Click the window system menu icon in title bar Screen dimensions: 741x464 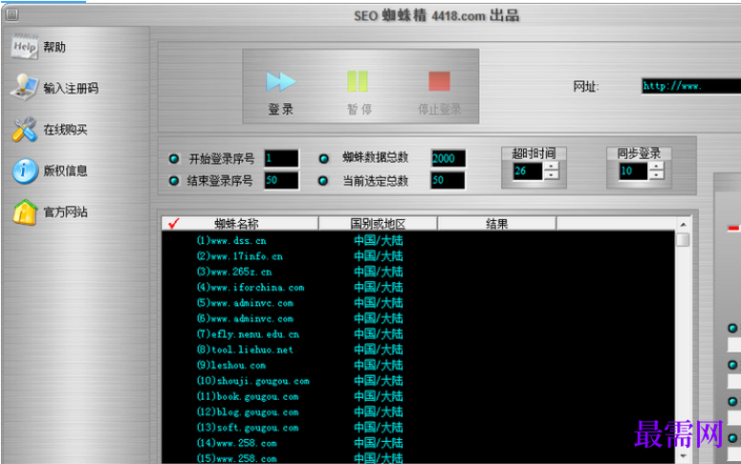(x=12, y=14)
